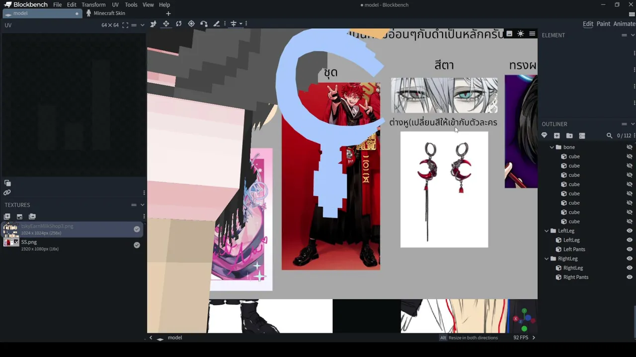
Task: Open the UV panel handle menu
Action: pos(134,25)
